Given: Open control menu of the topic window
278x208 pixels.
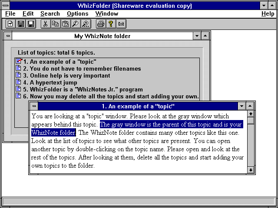Looking at the screenshot, I should (x=34, y=106).
